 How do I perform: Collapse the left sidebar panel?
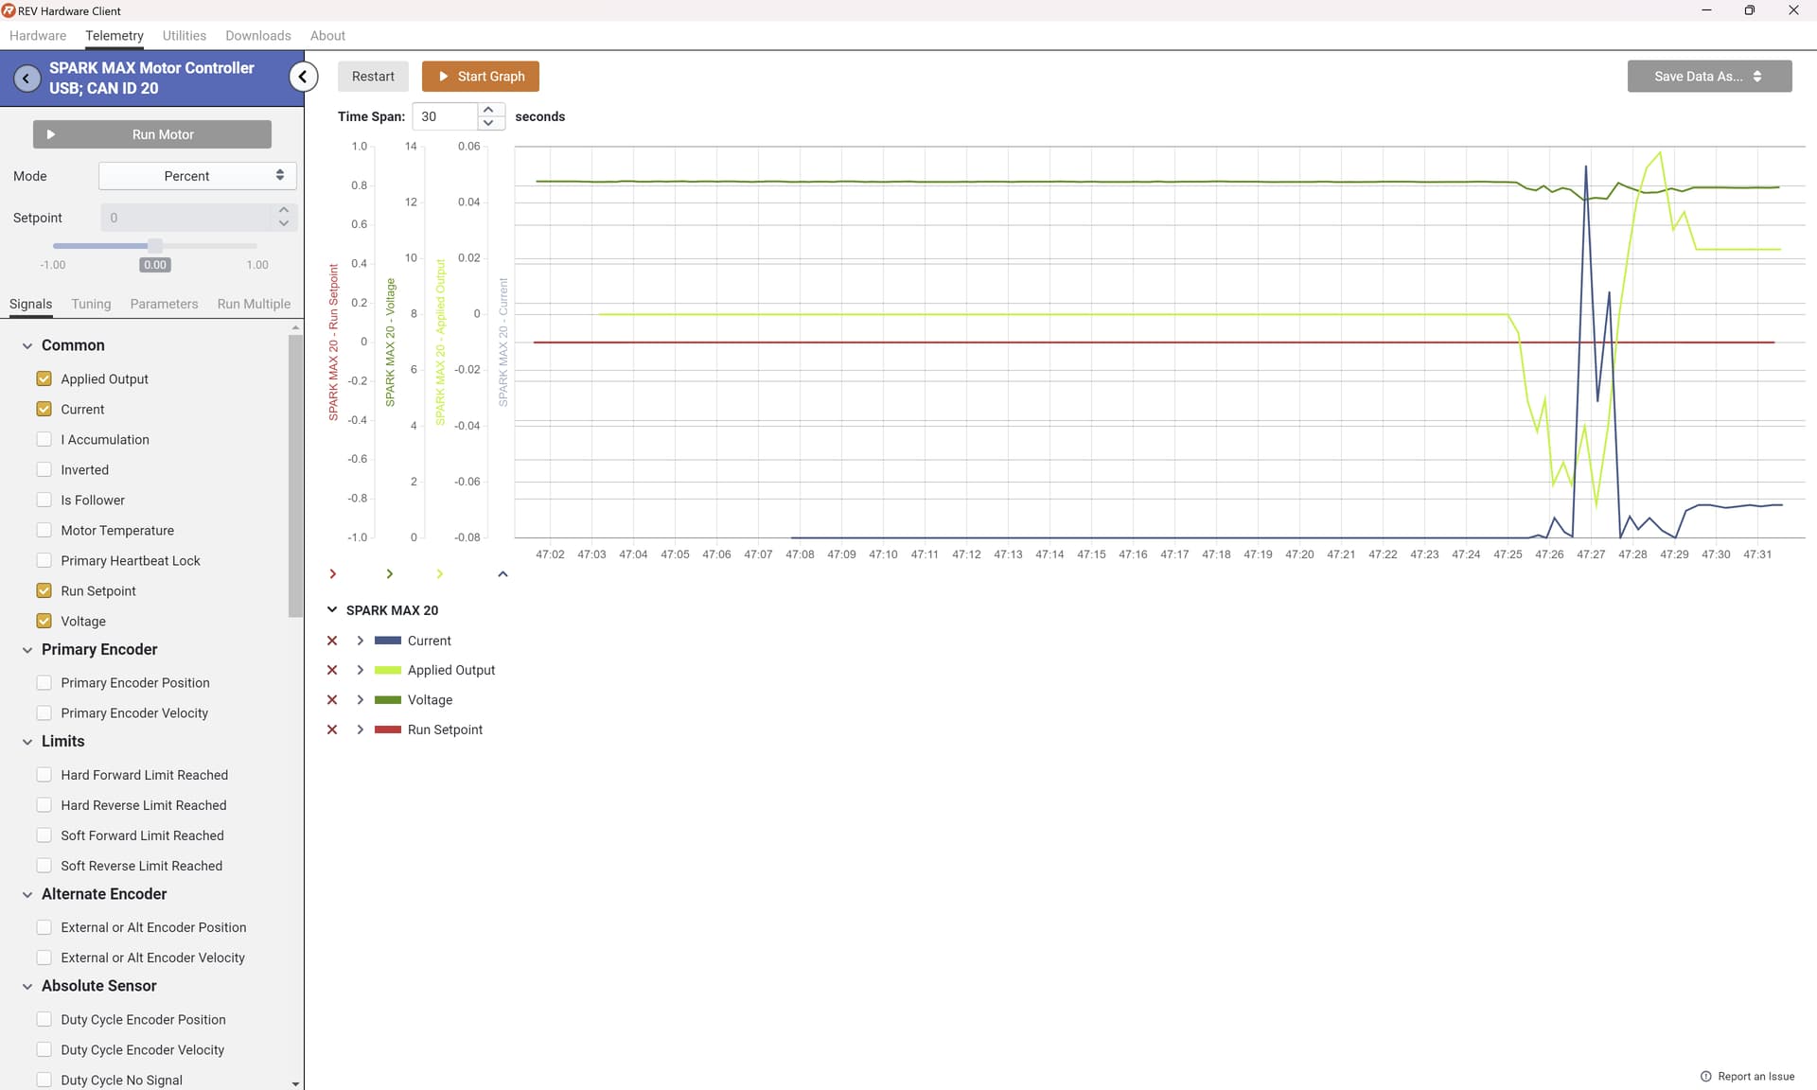[x=303, y=77]
